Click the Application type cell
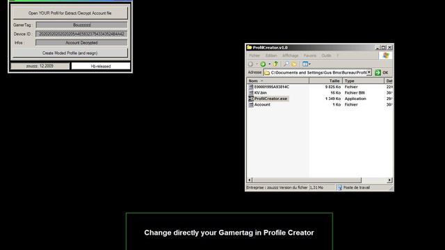This screenshot has height=250, width=445. [355, 99]
